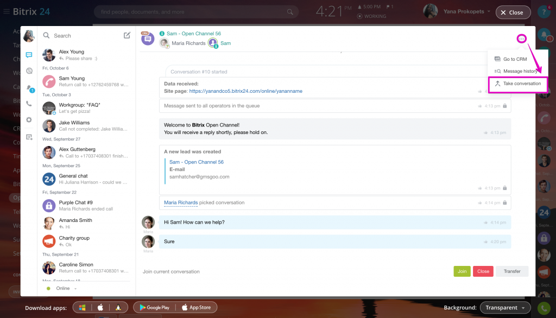Close the messenger with top Close button
556x318 pixels.
pyautogui.click(x=513, y=12)
